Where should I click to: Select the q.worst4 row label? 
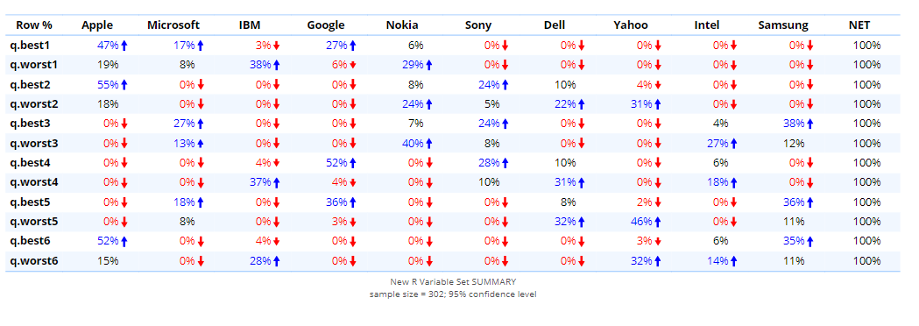(x=34, y=182)
